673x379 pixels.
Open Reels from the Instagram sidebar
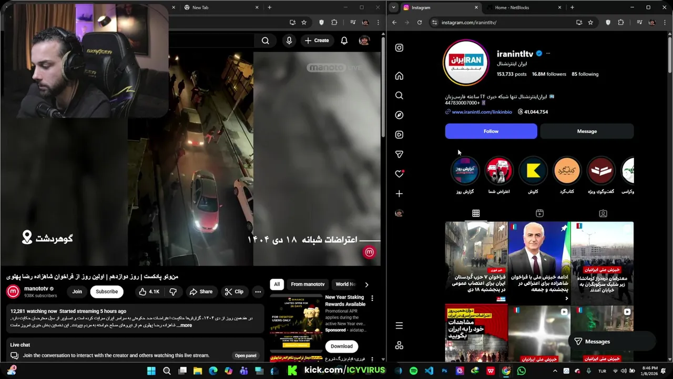pos(399,135)
